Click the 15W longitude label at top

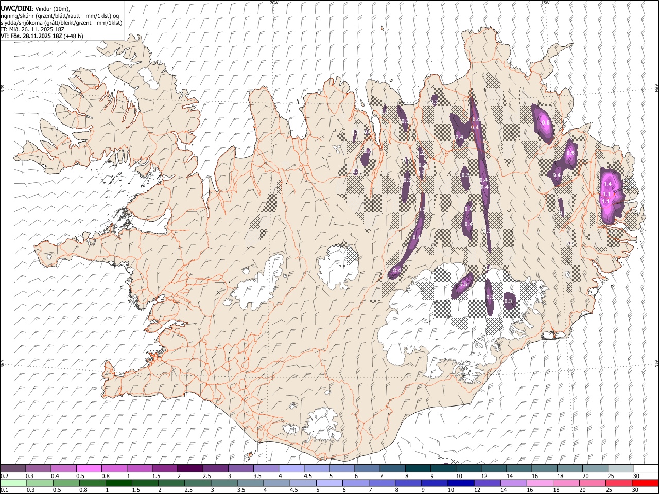545,3
